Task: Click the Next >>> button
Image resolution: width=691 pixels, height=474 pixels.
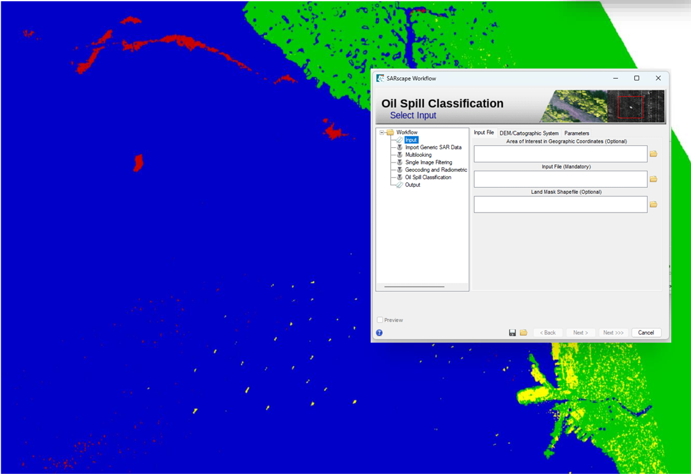Action: pos(613,333)
